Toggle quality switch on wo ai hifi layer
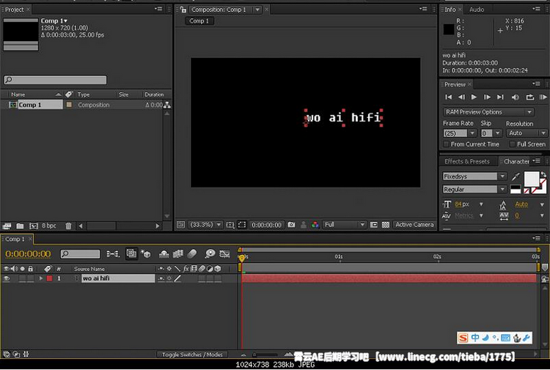550x370 pixels. coord(178,278)
